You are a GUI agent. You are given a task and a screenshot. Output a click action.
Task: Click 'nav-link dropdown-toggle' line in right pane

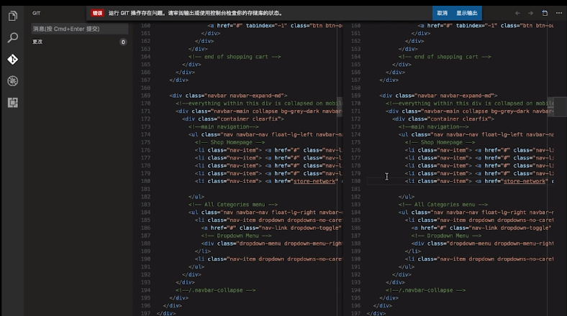click(x=481, y=228)
